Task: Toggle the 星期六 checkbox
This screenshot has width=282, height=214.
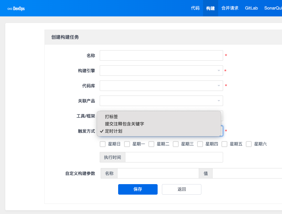Action: [249, 144]
